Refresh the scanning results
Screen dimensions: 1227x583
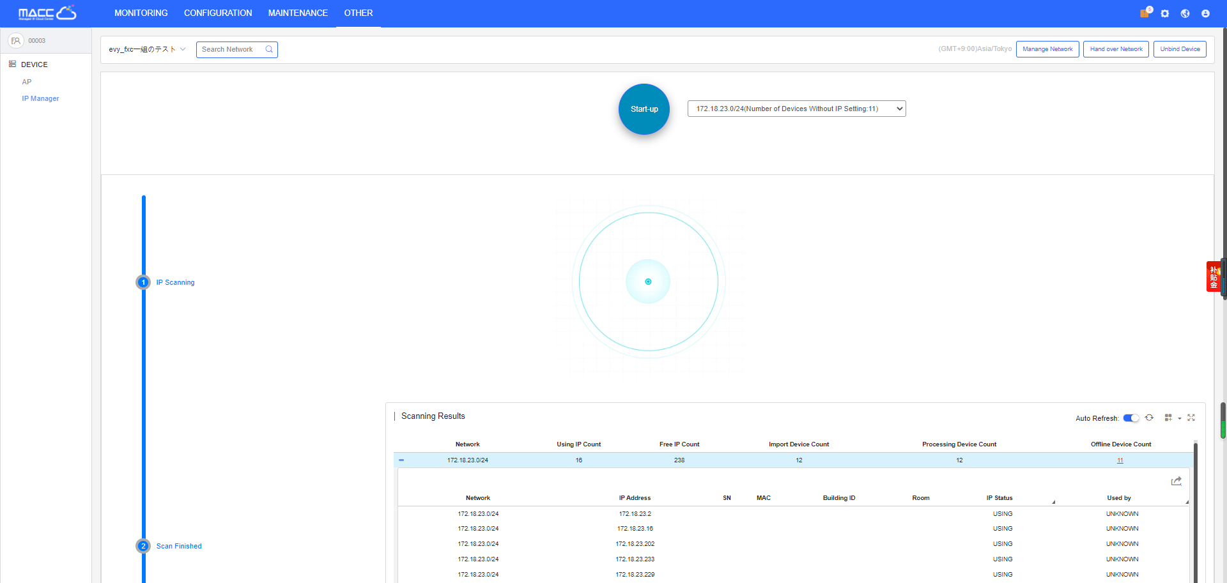(1149, 418)
